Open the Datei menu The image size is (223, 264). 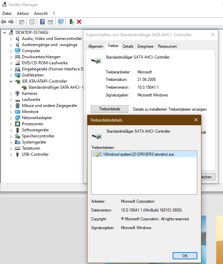pos(7,14)
